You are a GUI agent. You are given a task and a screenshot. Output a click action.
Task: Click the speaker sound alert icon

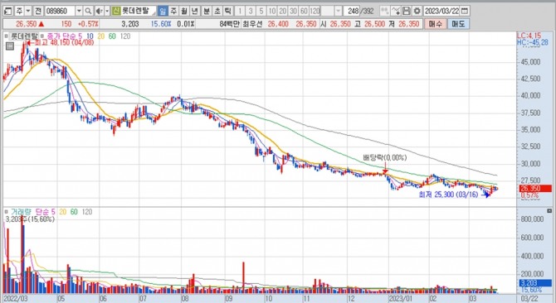[x=100, y=11]
